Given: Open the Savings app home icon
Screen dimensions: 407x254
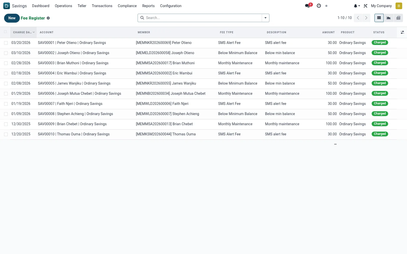Looking at the screenshot, I should click(7, 6).
